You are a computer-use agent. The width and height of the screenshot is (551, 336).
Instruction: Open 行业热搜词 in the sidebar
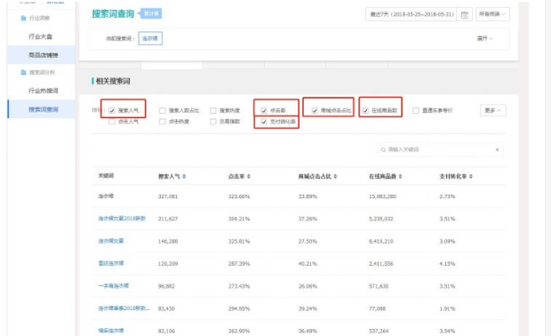(44, 91)
